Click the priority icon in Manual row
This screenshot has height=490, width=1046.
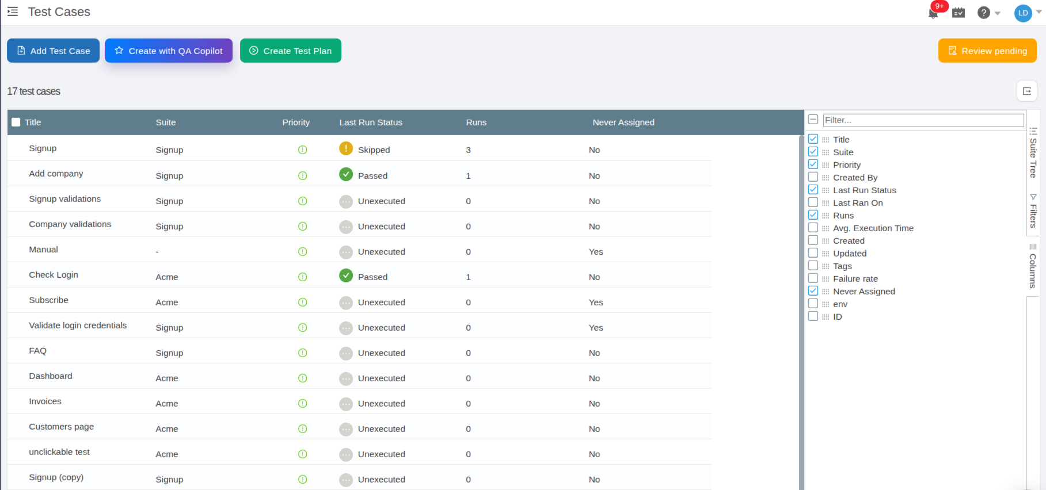pos(303,252)
